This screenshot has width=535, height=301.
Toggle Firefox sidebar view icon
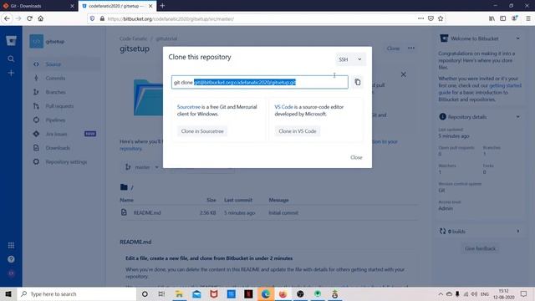tap(503, 18)
